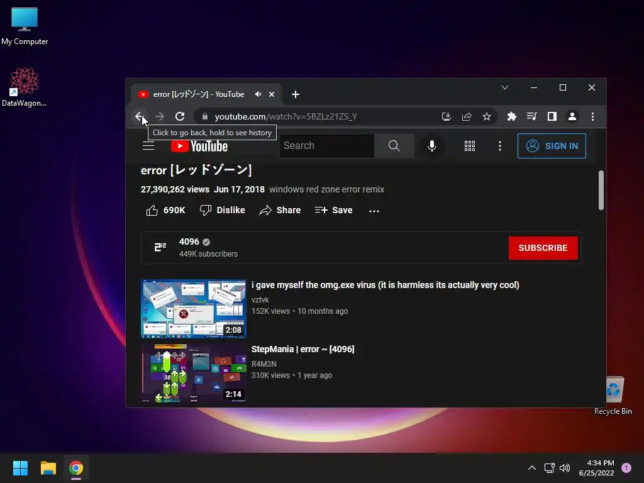Viewport: 644px width, 483px height.
Task: Open Recycle Bin desktop icon
Action: click(613, 396)
